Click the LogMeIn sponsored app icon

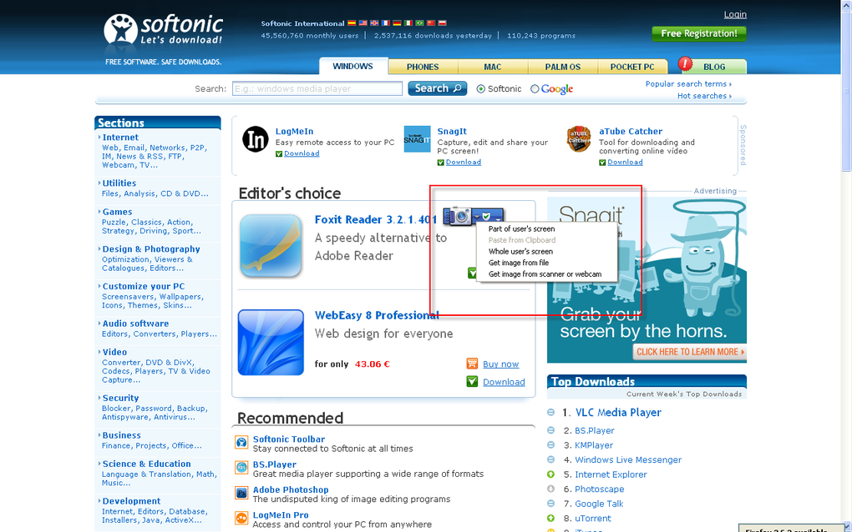[x=256, y=138]
